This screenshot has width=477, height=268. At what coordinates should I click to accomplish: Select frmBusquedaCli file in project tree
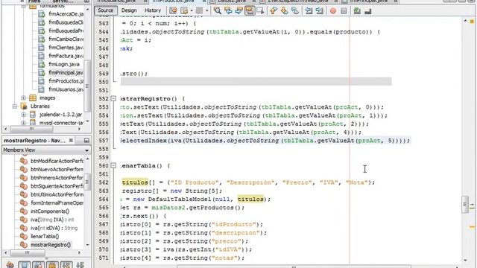(66, 22)
